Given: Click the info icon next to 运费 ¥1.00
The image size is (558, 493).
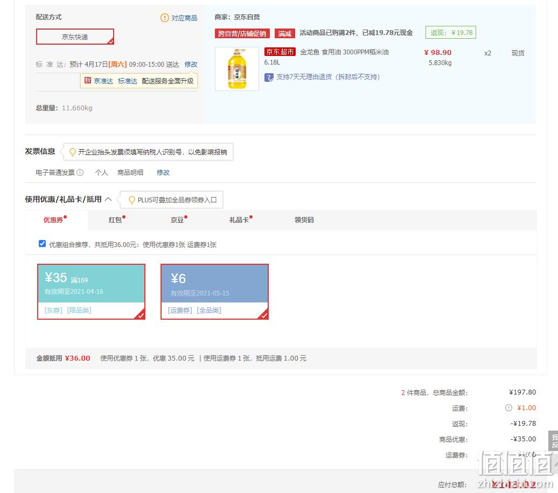Looking at the screenshot, I should coord(508,408).
